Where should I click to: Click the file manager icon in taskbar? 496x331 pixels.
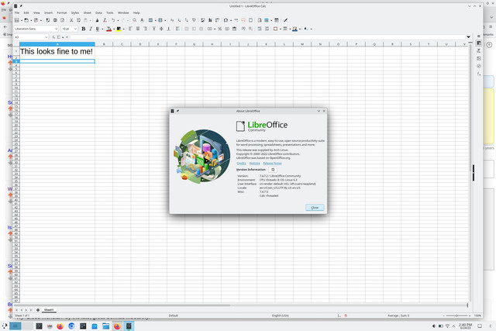coord(106,326)
